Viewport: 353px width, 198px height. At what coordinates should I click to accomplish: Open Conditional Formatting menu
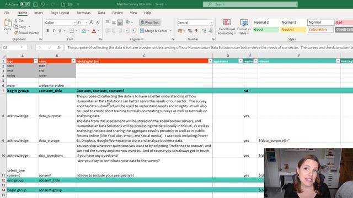(227, 27)
